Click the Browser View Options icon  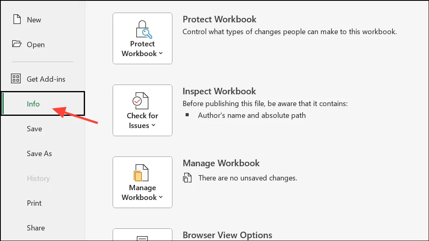pyautogui.click(x=142, y=238)
